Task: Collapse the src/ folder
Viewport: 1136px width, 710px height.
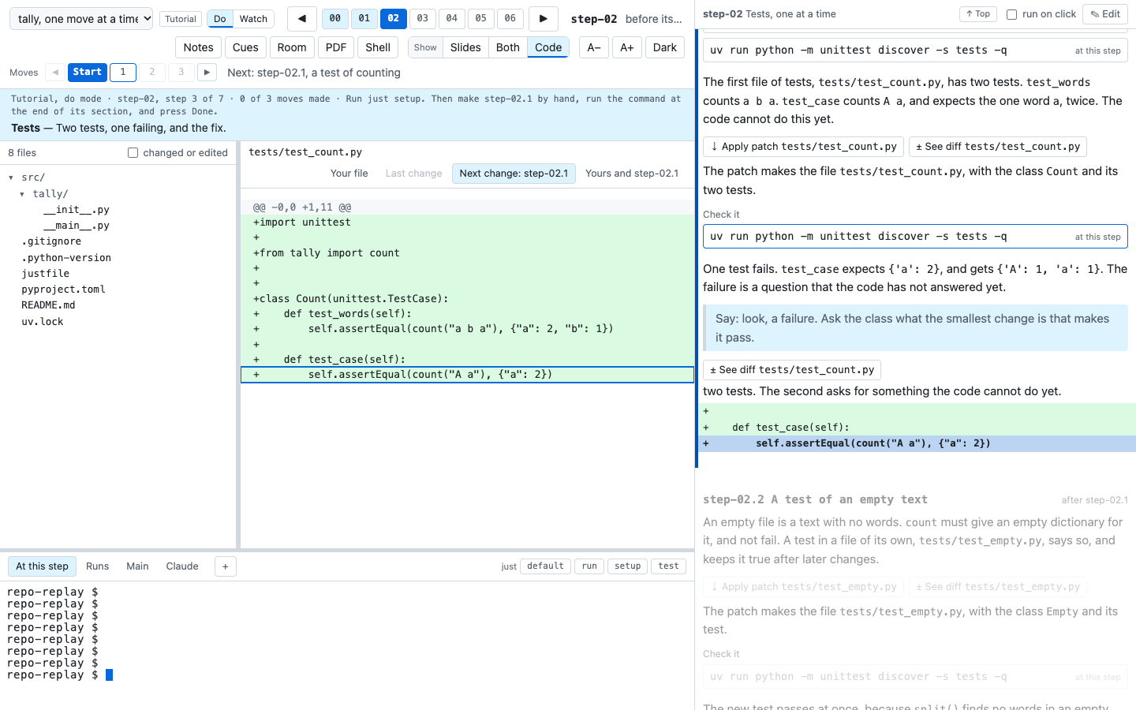Action: click(x=11, y=177)
